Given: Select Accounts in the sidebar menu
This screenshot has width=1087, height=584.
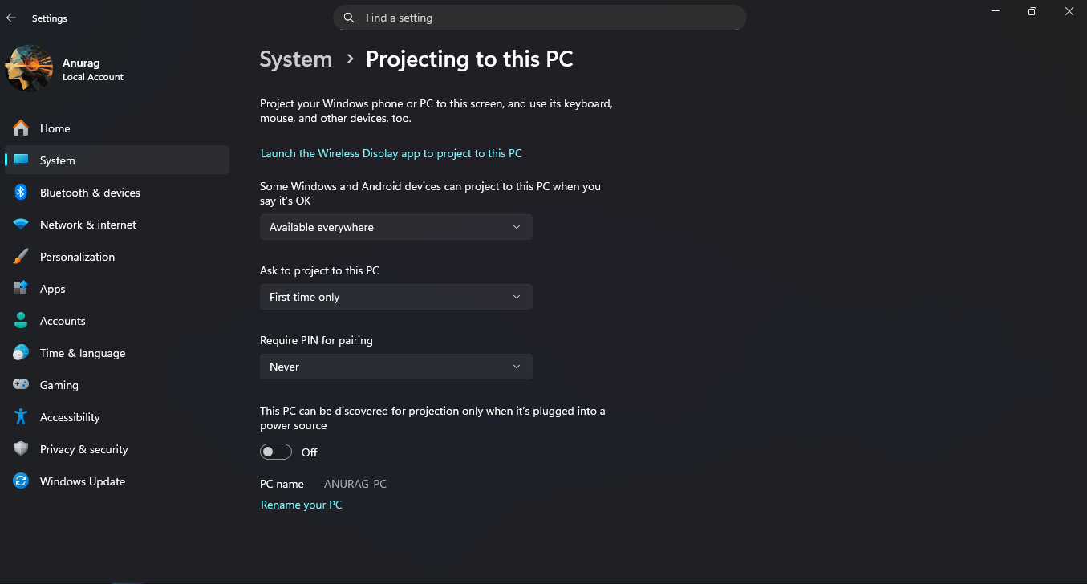Looking at the screenshot, I should pos(63,321).
